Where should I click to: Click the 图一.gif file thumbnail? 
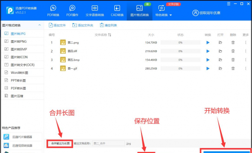[x=63, y=68]
